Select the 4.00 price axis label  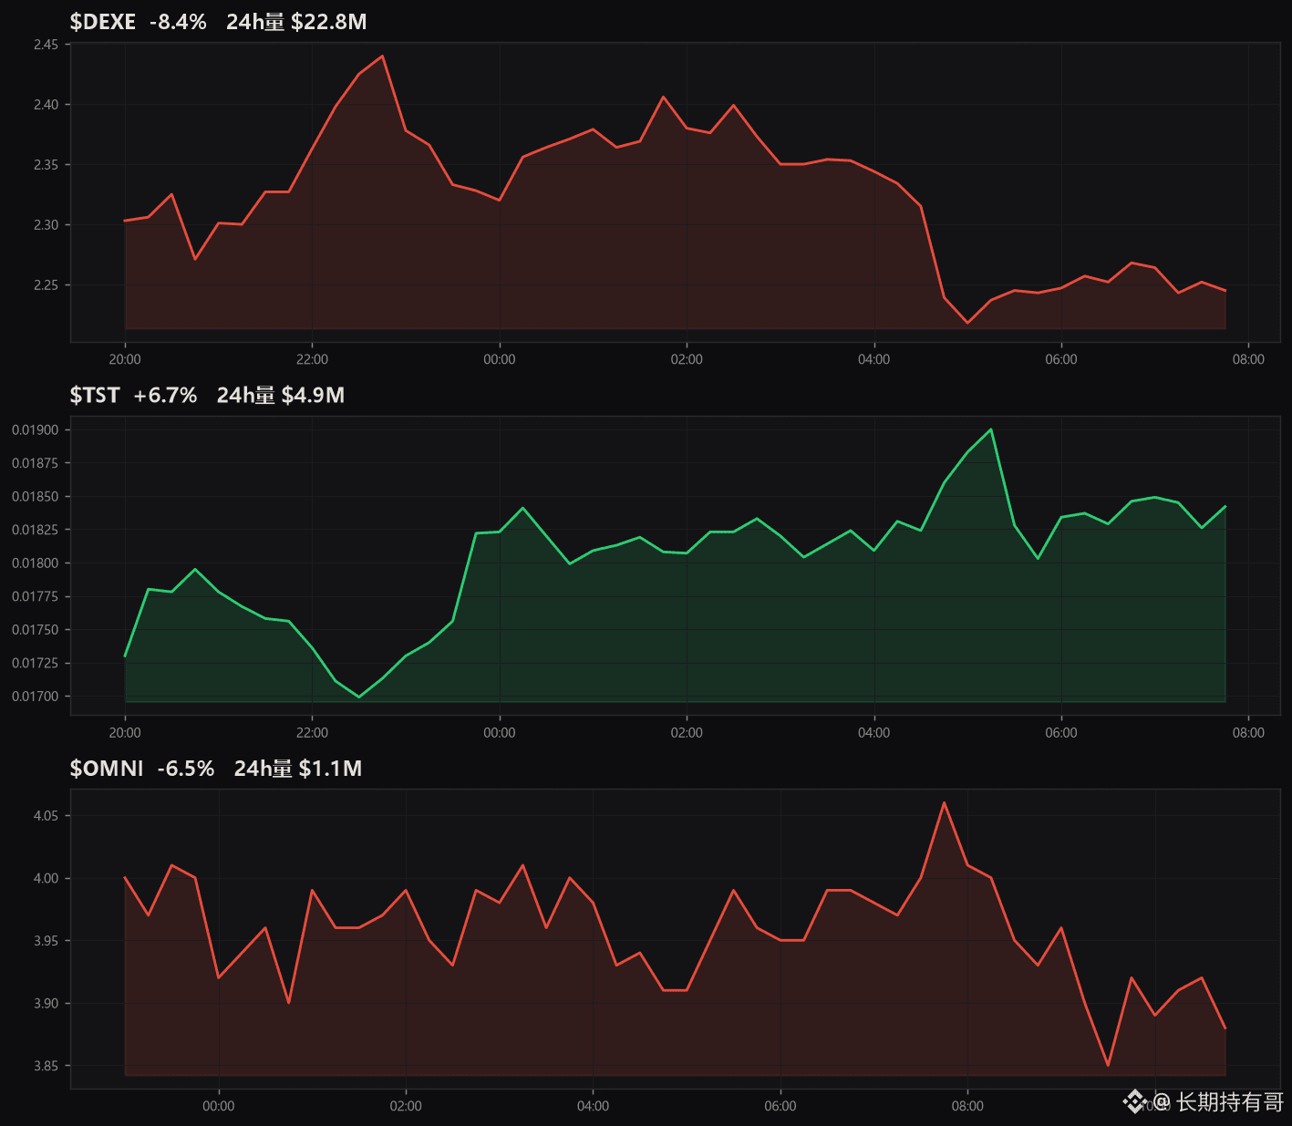click(46, 879)
